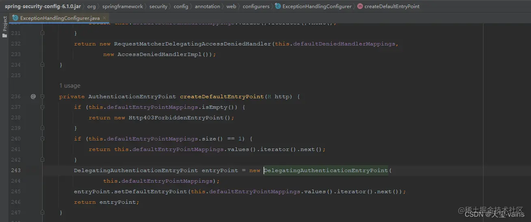Toggle fold marker at line 234

(43, 65)
